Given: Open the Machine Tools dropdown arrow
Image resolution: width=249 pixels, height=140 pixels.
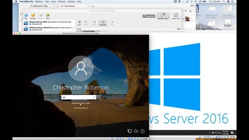Looking at the screenshot, I should [x=168, y=17].
